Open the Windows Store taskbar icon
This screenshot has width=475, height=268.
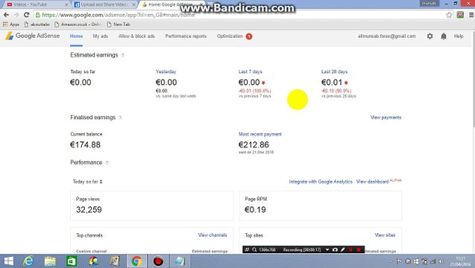coord(72,261)
